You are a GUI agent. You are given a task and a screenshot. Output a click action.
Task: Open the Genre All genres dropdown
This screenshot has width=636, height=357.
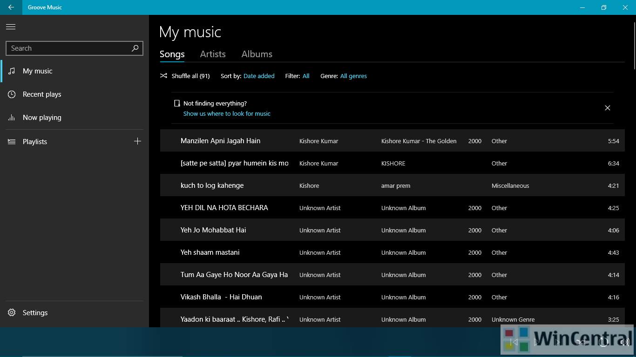pyautogui.click(x=353, y=76)
